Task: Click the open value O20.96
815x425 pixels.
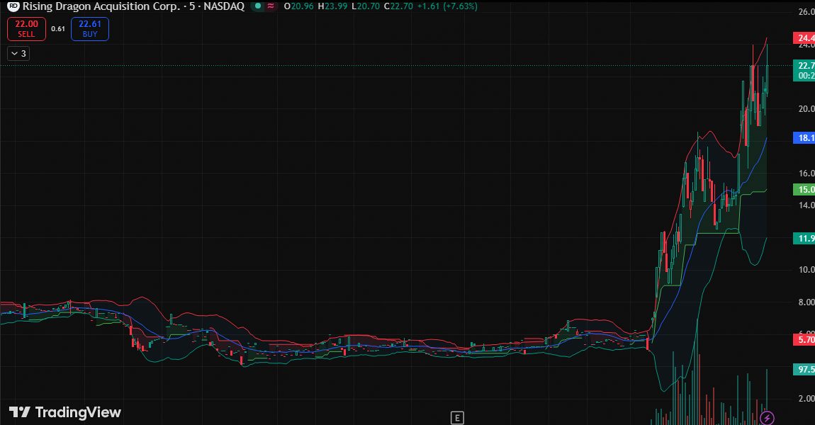Action: (x=299, y=6)
